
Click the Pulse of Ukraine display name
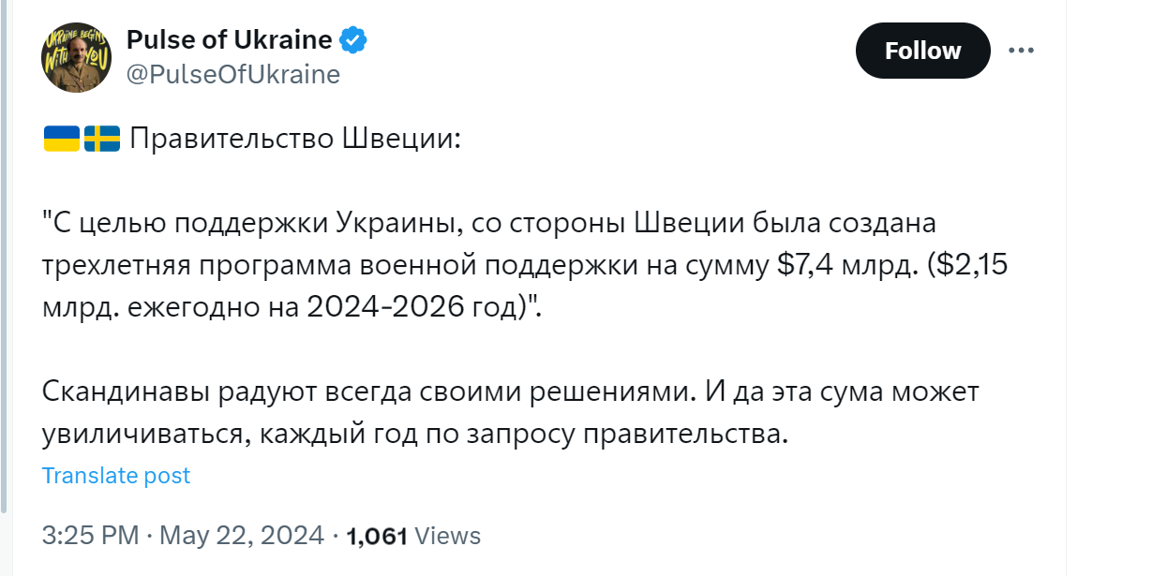(x=229, y=40)
